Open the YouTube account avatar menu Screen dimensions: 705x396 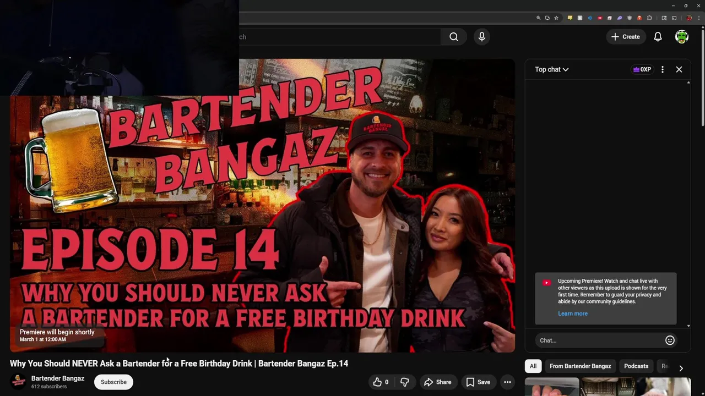[x=682, y=37]
